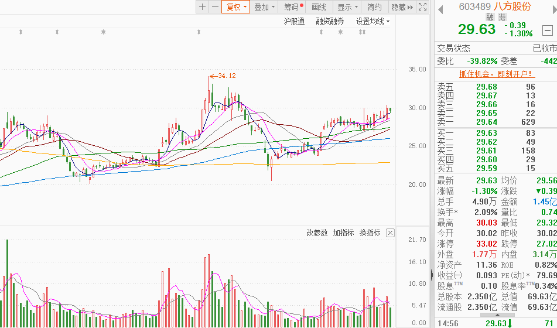Image resolution: width=557 pixels, height=328 pixels.
Task: Toggle the 筹码 chip distribution view
Action: point(291,7)
